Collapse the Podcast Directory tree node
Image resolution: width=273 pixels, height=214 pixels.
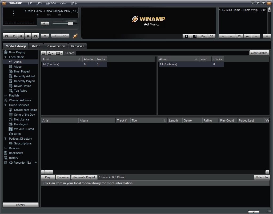point(5,139)
